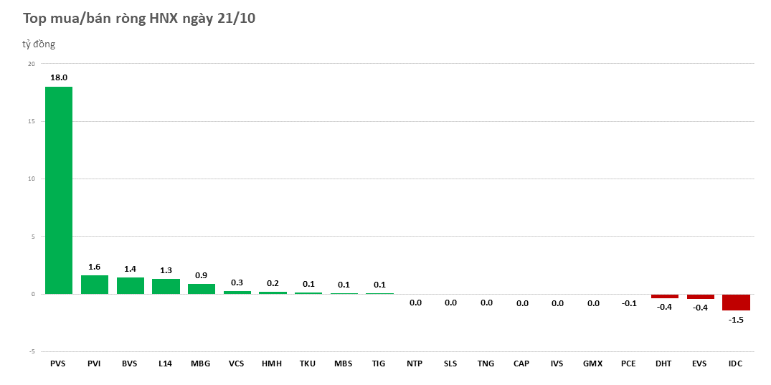Select the PVS axis label
The width and height of the screenshot is (771, 385).
(59, 364)
